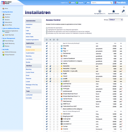Click the activate power column header icon
Viewport: 128px width, 132px height.
(x=47, y=40)
